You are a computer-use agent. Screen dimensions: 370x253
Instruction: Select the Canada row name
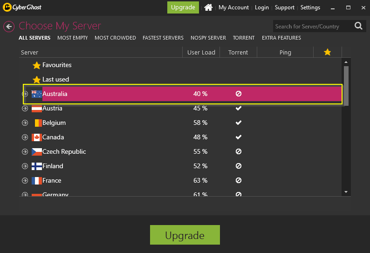[x=53, y=137]
